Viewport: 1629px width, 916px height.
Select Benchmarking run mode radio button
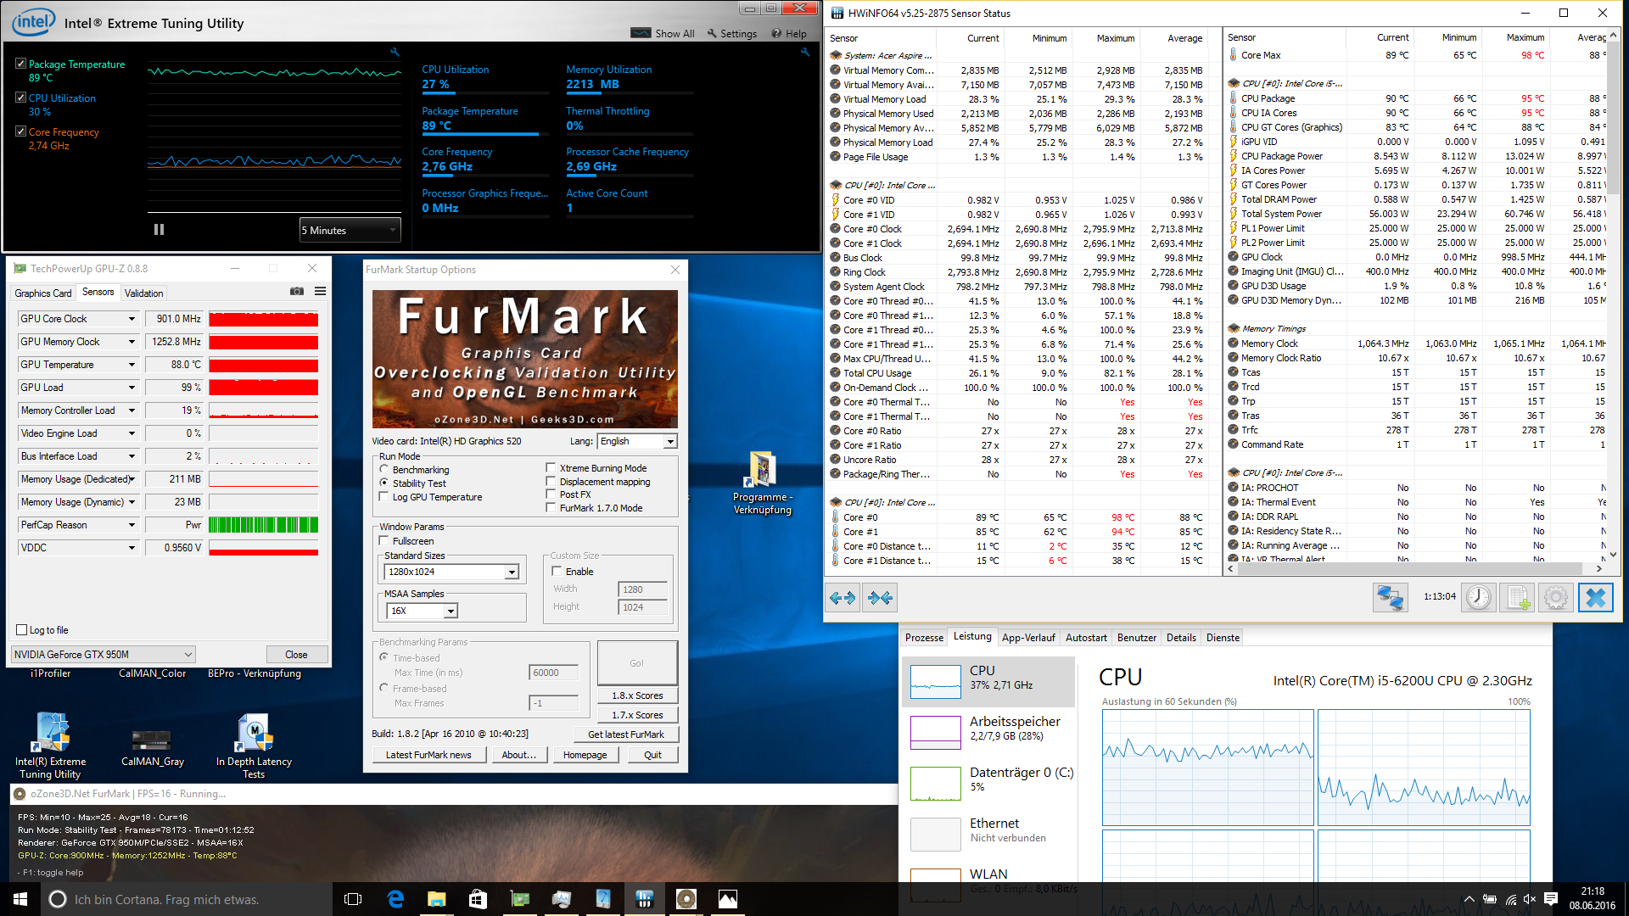pyautogui.click(x=384, y=469)
